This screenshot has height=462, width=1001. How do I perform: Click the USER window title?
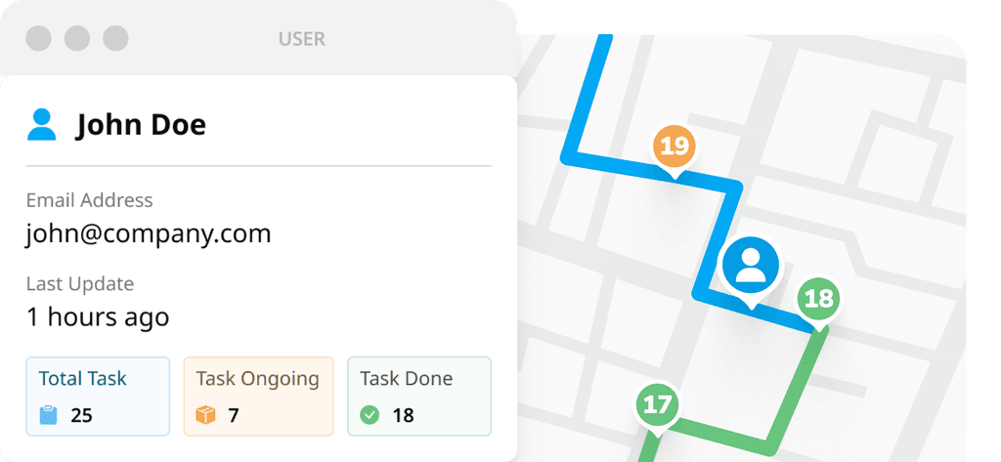[302, 39]
